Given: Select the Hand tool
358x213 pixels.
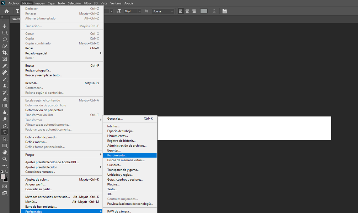Looking at the screenshot, I should [x=5, y=152].
